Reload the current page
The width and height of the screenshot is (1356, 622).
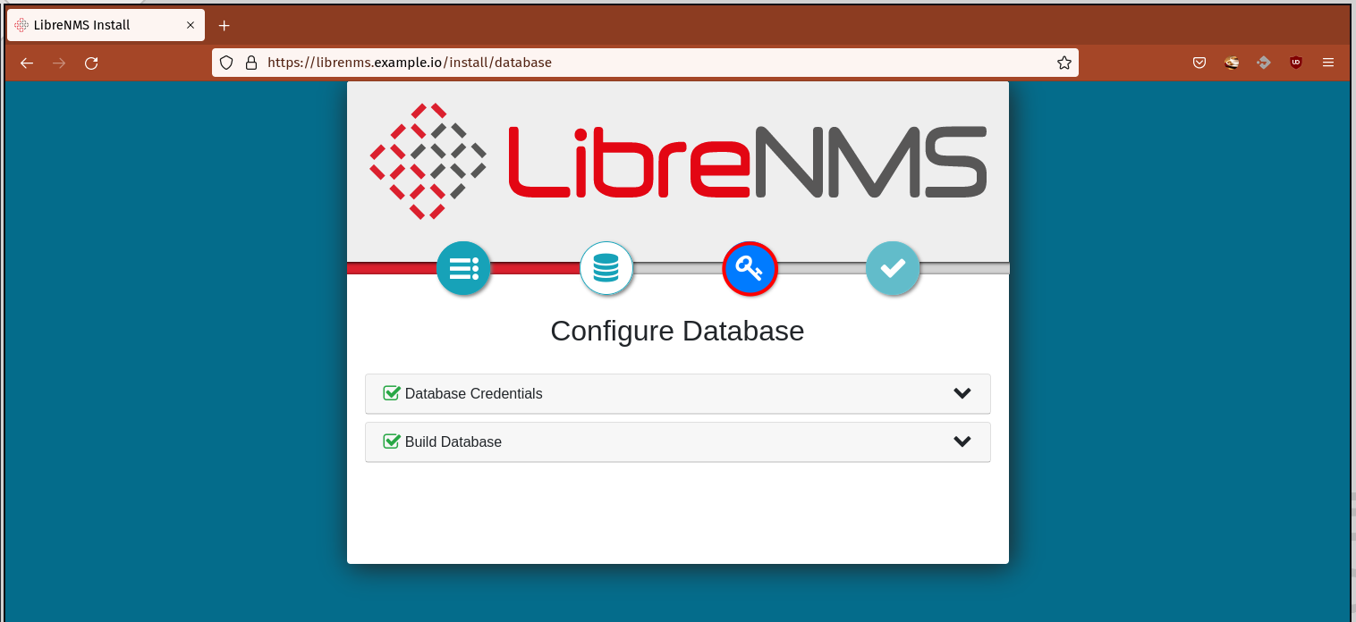91,63
